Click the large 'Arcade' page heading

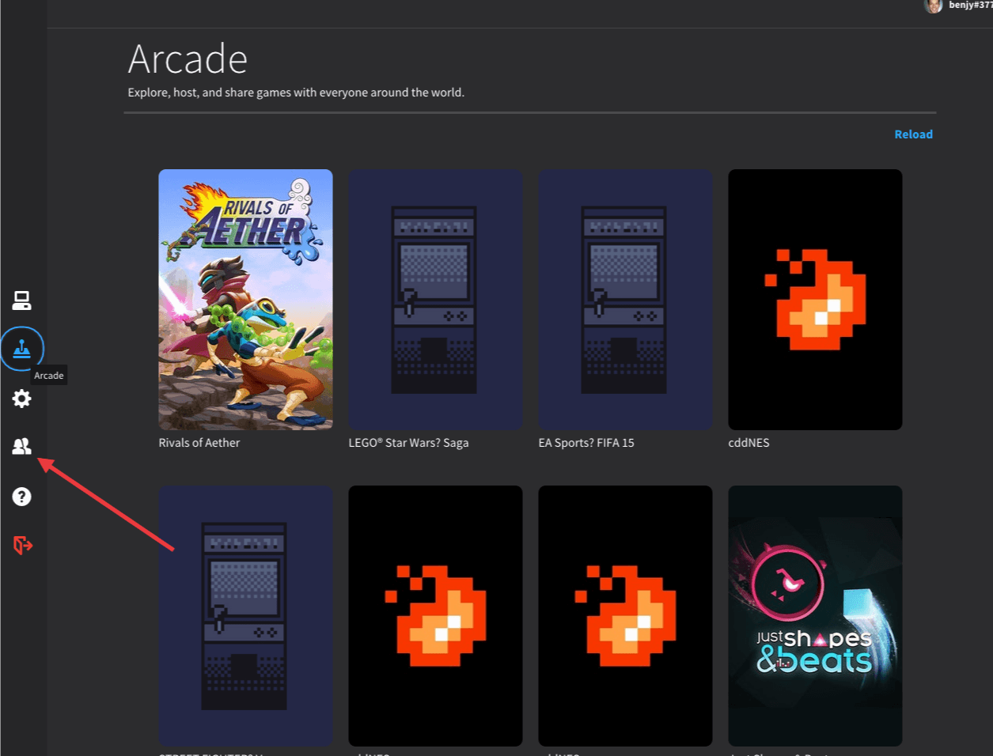coord(188,59)
